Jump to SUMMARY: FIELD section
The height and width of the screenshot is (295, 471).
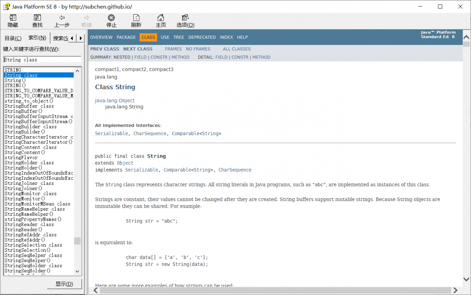[141, 57]
